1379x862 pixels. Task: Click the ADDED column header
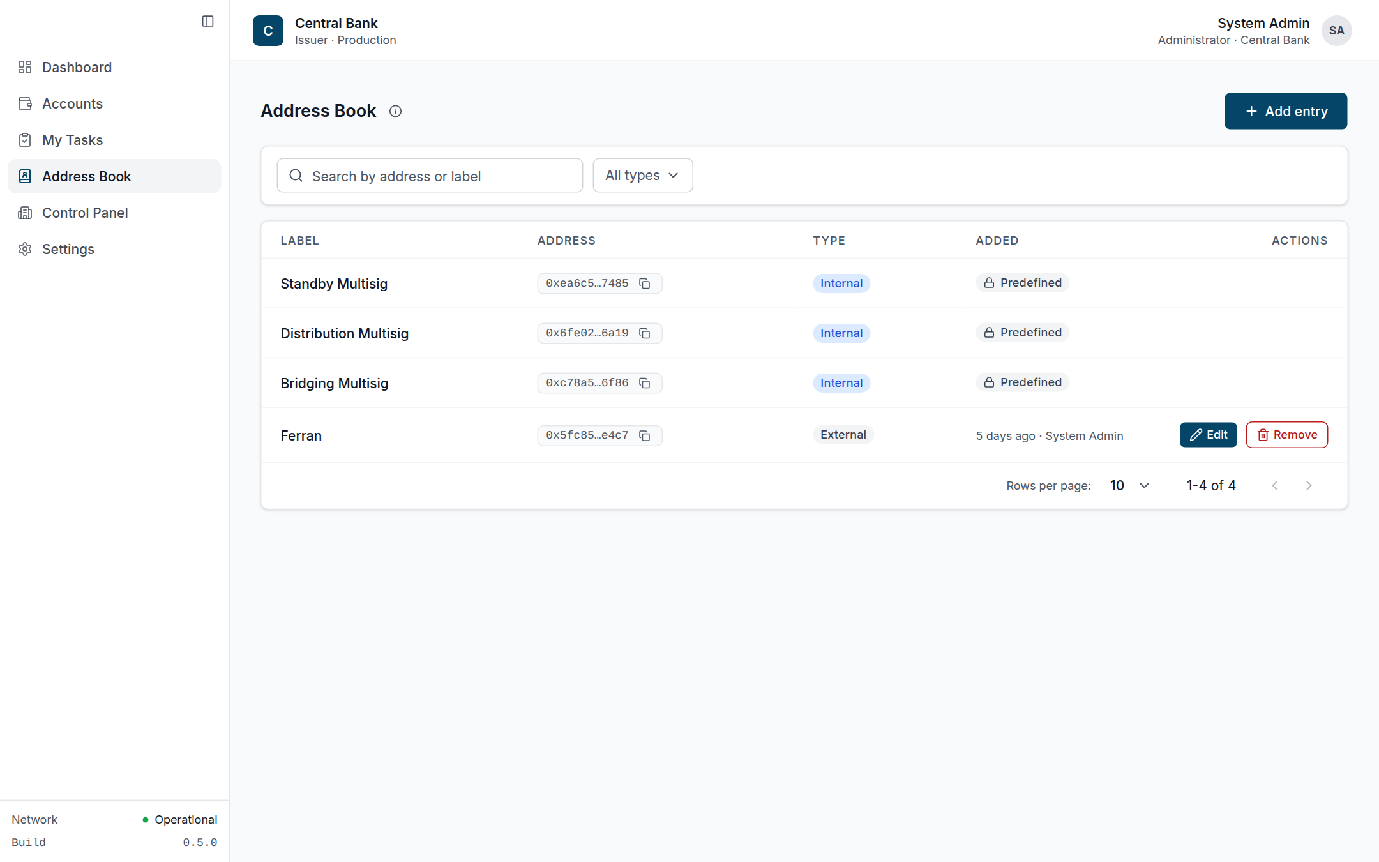pos(997,241)
